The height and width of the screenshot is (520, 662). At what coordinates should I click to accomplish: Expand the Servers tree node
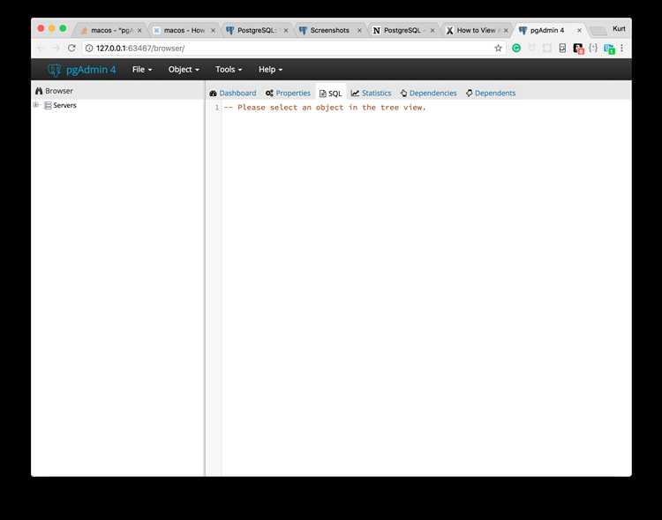(x=36, y=105)
